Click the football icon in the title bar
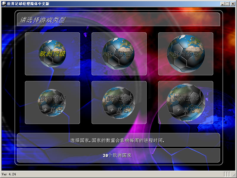Image resolution: width=237 pixels, height=178 pixels. tap(4, 4)
